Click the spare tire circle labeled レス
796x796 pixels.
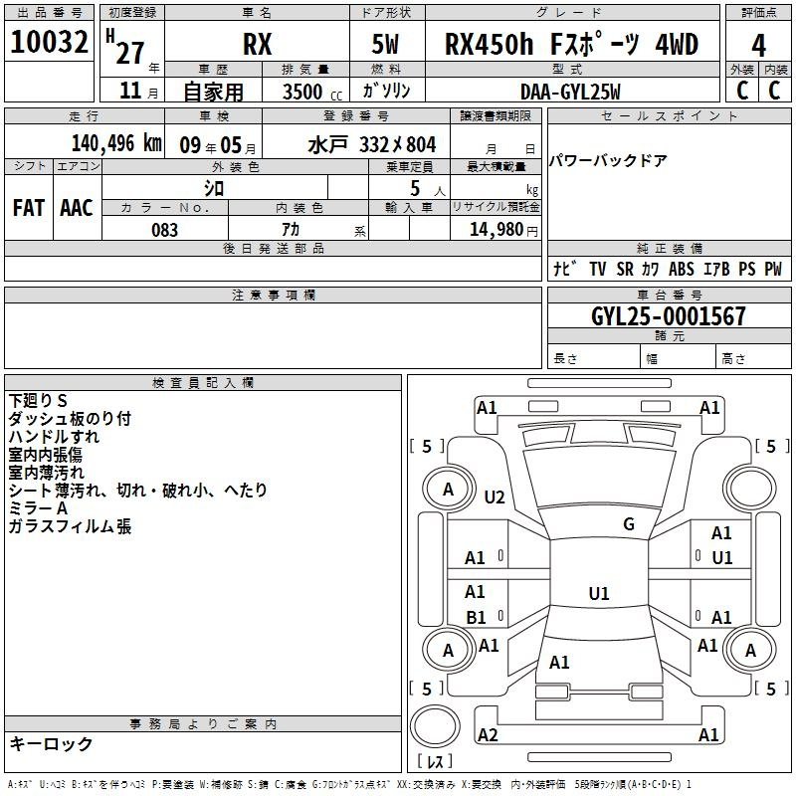pos(435,726)
